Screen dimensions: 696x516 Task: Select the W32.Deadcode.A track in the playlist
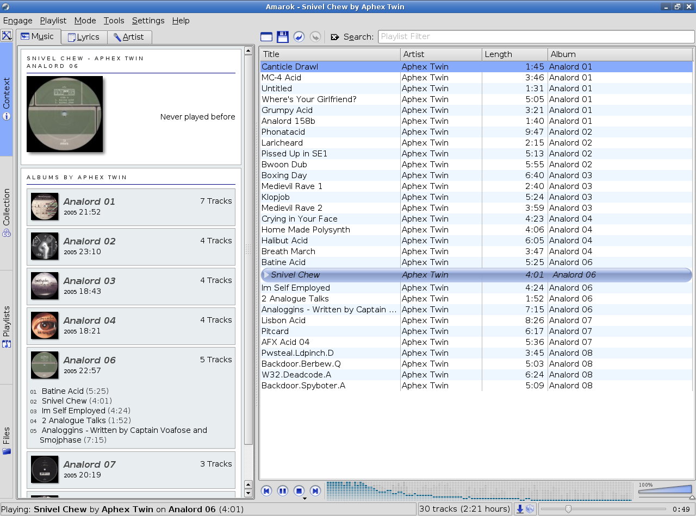(x=476, y=375)
